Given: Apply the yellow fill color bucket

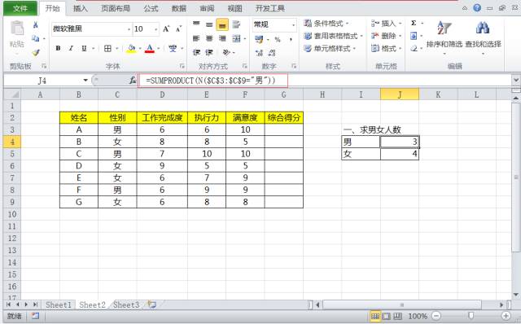Looking at the screenshot, I should point(132,49).
